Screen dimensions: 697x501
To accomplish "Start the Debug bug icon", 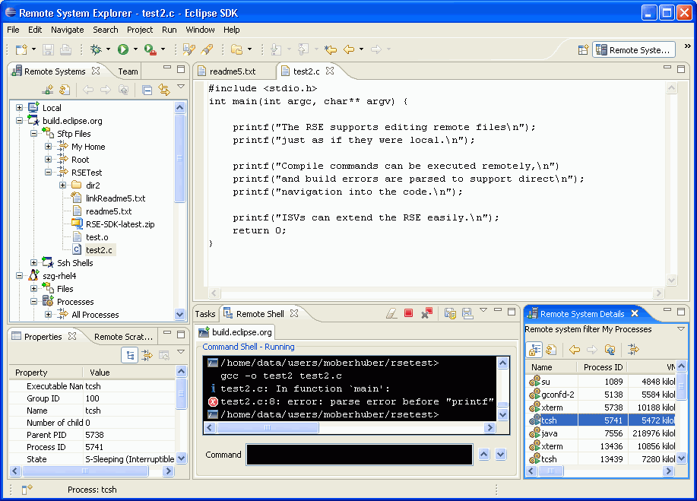I will [x=96, y=49].
